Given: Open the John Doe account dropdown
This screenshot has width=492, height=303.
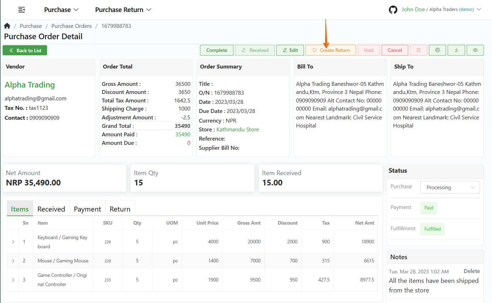Looking at the screenshot, I should point(441,10).
